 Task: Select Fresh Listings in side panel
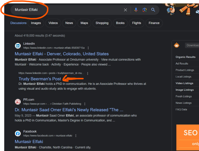(x=184, y=96)
